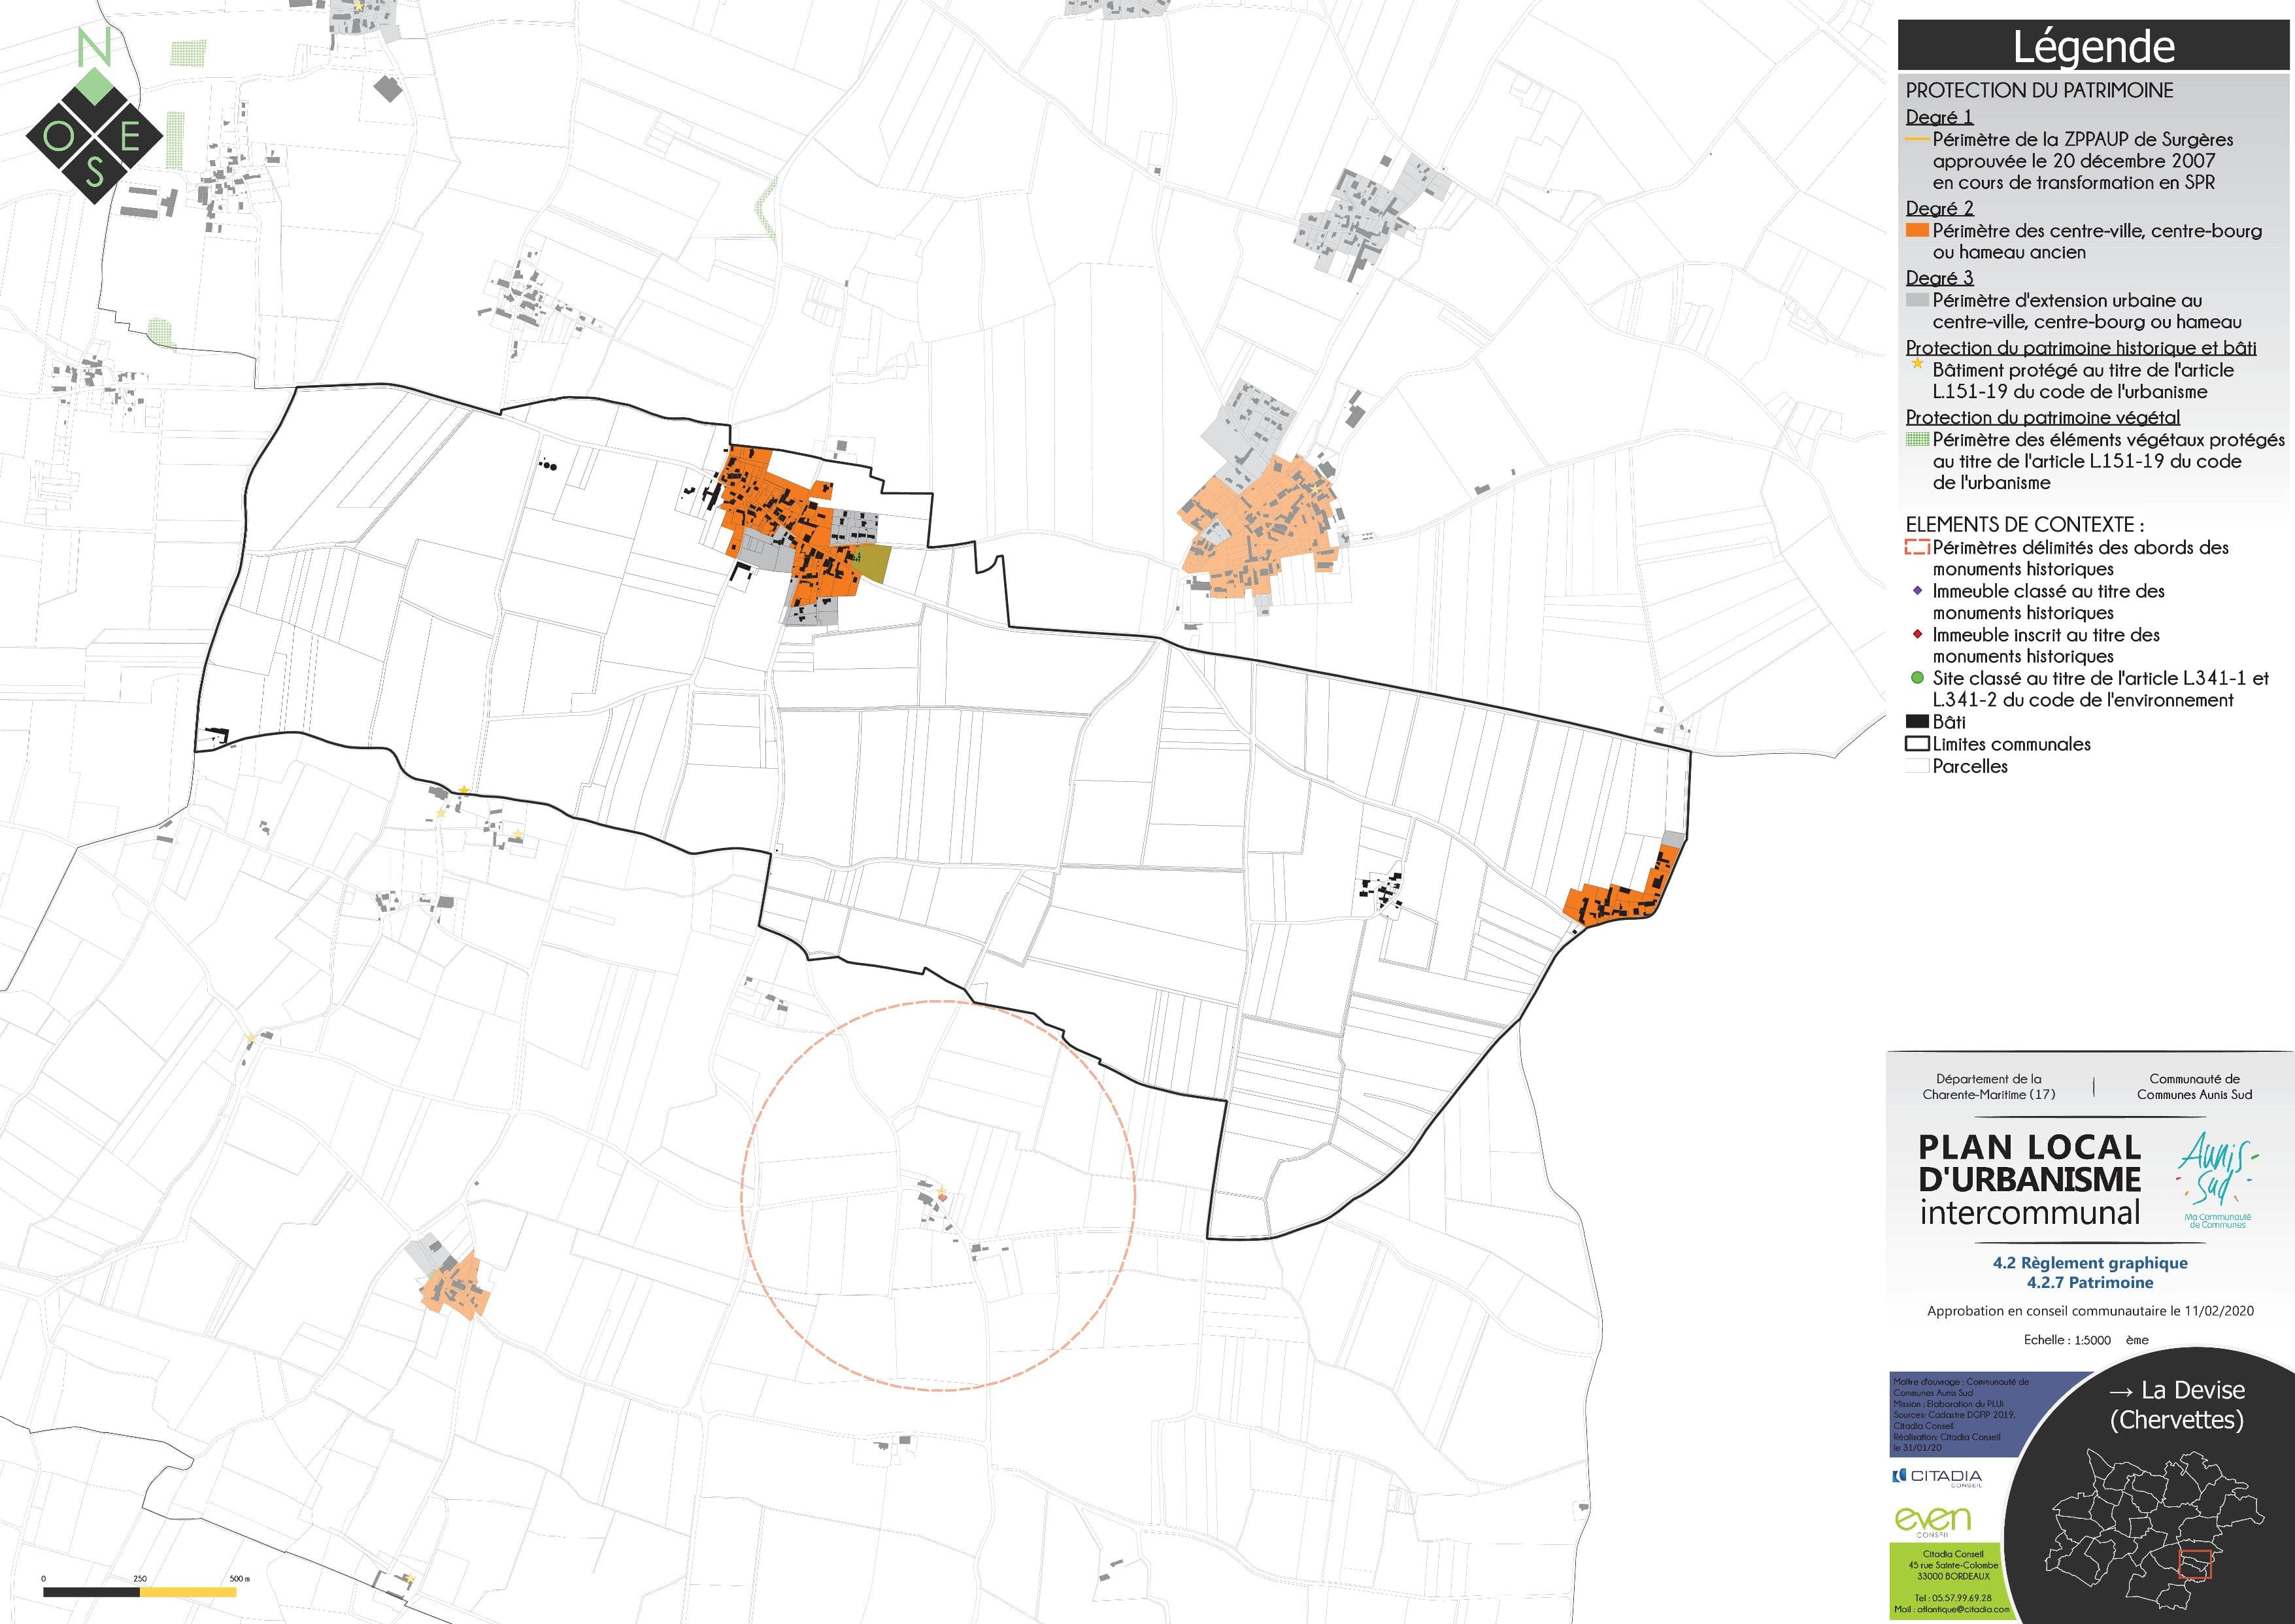Click the 'Parcelles' legend box symbol
The height and width of the screenshot is (1624, 2295).
1917,766
